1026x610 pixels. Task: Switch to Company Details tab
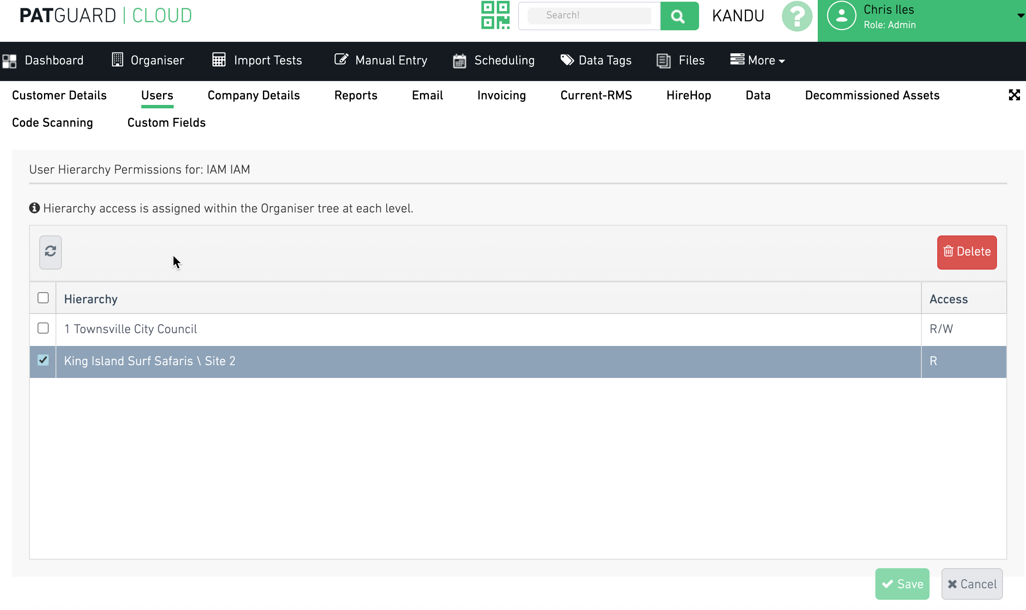[254, 95]
